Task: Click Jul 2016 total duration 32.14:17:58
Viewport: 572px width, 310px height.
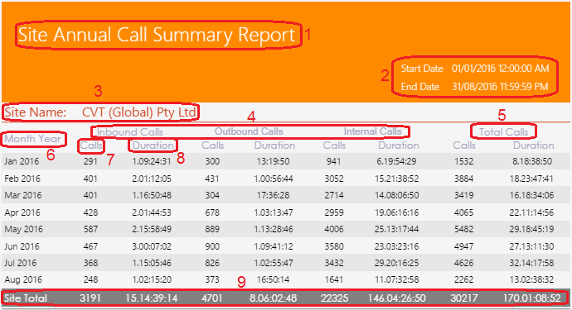Action: [531, 263]
